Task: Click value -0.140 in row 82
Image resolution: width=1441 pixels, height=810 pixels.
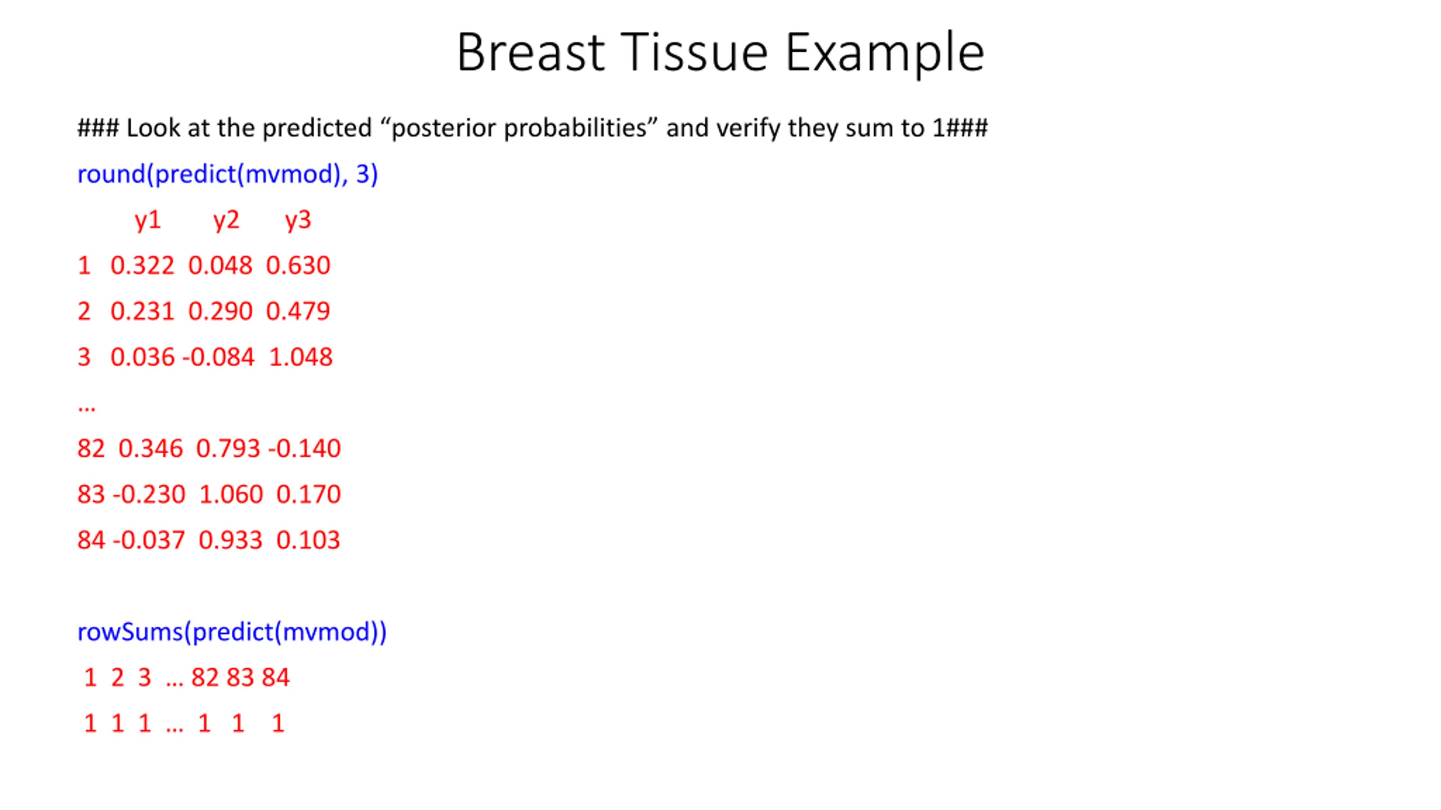Action: pyautogui.click(x=305, y=449)
